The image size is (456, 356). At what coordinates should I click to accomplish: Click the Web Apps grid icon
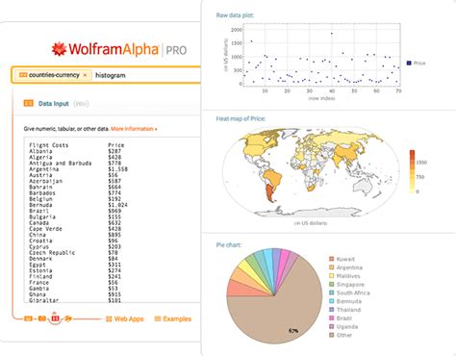tap(109, 318)
